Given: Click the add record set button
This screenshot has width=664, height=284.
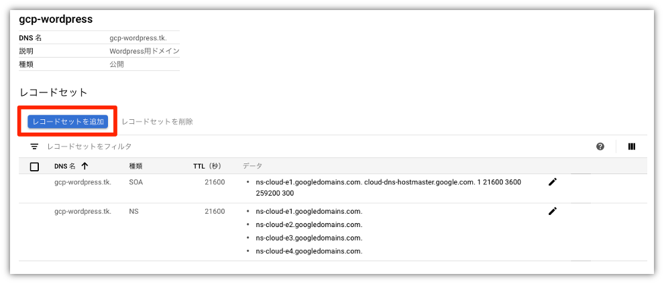Looking at the screenshot, I should [x=68, y=121].
